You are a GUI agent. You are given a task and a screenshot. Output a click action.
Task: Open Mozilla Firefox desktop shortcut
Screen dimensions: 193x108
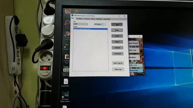pos(67,24)
